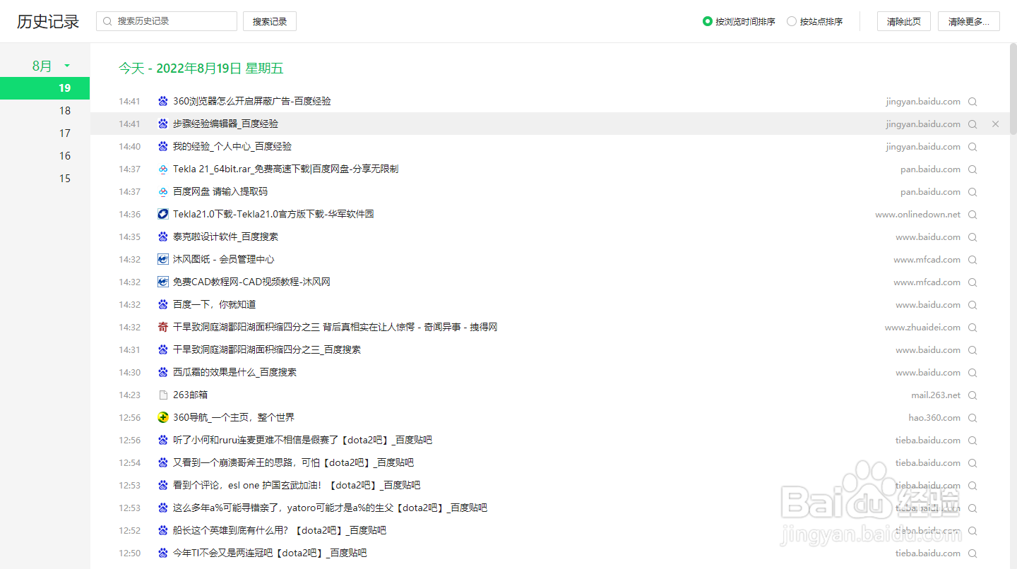Open 西瓜霜的效果是什么_百度搜索 link
The width and height of the screenshot is (1017, 569).
click(235, 372)
